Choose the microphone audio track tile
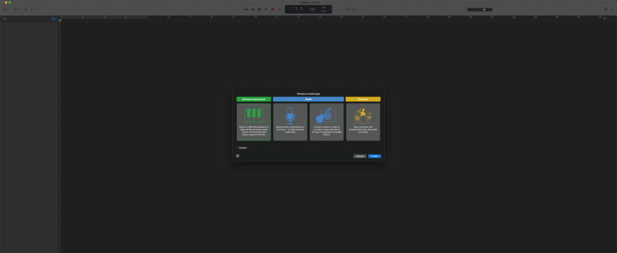The height and width of the screenshot is (253, 617). coord(290,122)
